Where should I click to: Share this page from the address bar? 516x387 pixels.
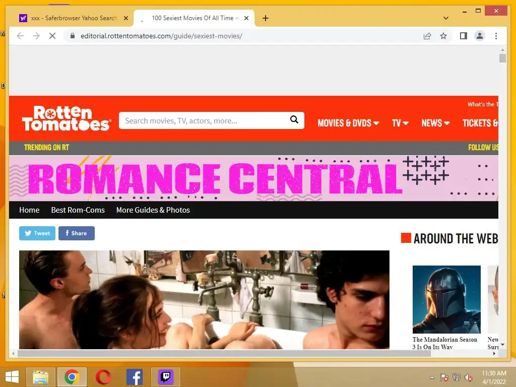427,36
